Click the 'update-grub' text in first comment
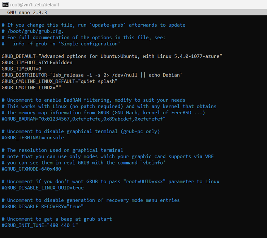 click(107, 25)
